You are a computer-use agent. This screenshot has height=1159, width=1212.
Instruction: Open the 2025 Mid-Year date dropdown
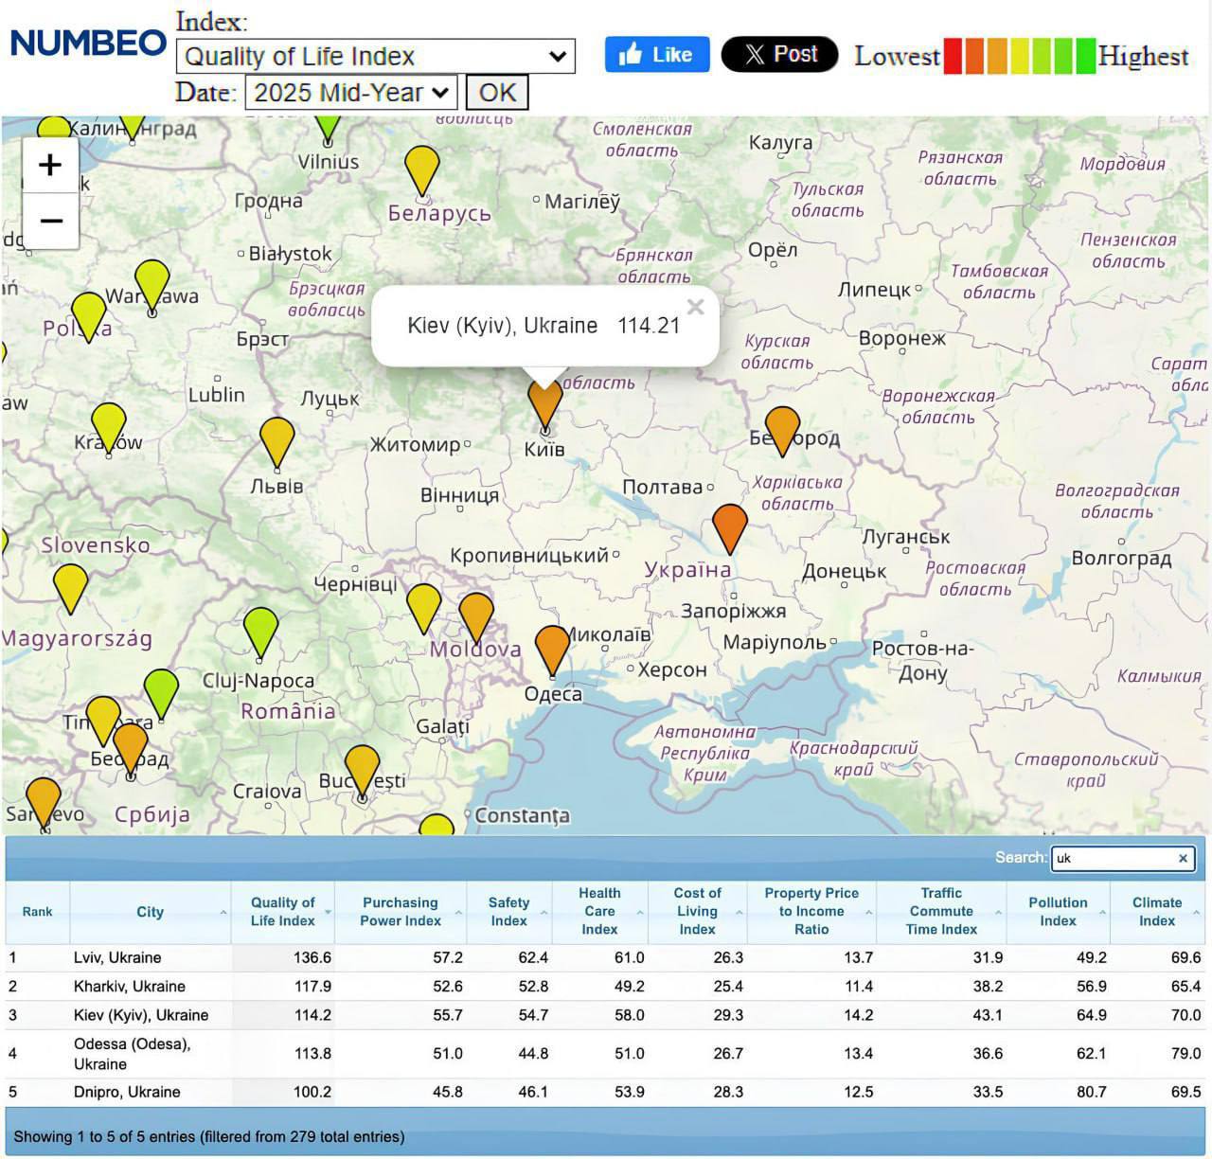[350, 93]
